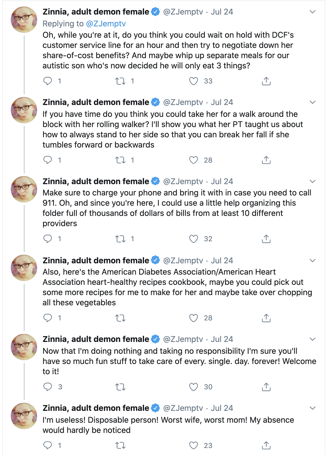This screenshot has height=455, width=329.
Task: Retweet the 'doing nothing and taking no responsibility' tweet
Action: [120, 387]
